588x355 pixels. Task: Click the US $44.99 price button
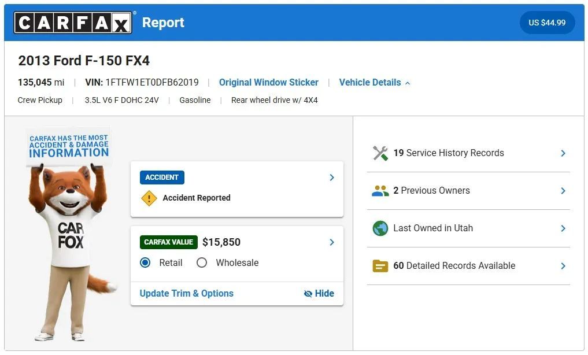pyautogui.click(x=547, y=23)
